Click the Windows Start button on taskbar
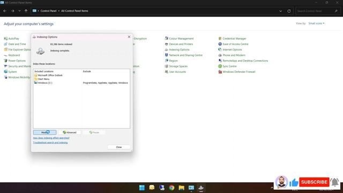Viewport: 343px width, 193px height. (x=142, y=188)
